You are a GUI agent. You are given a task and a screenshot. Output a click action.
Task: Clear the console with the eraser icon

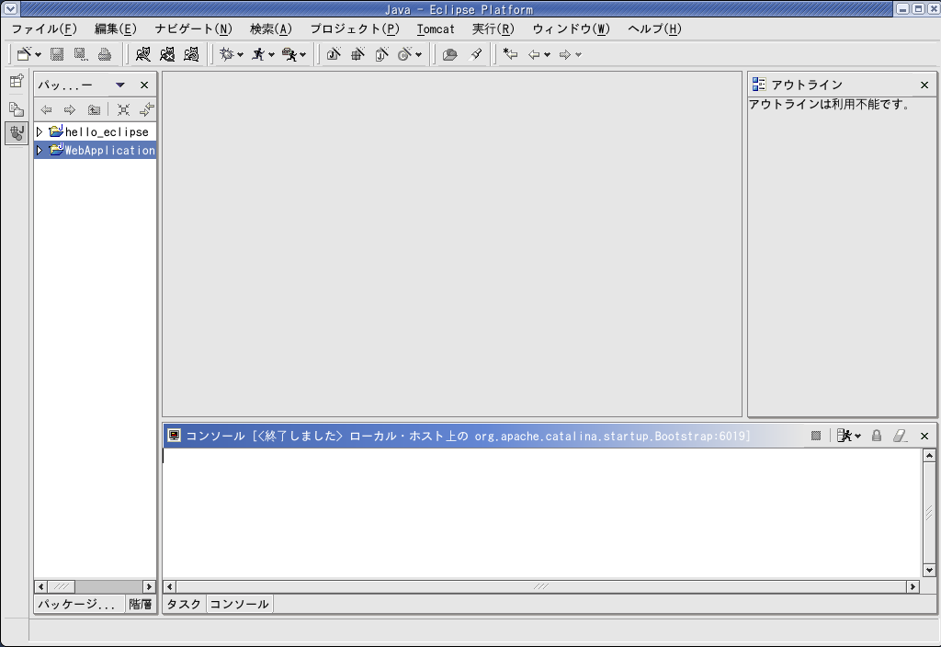[x=900, y=436]
